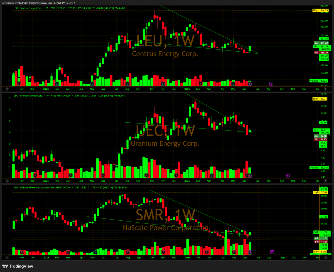Screen dimensions: 334x272
Task: Click UEC earnings icon under December 2025
Action: tap(176, 175)
